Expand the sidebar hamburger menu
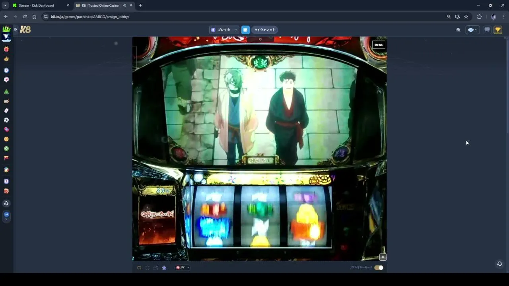 tap(16, 30)
